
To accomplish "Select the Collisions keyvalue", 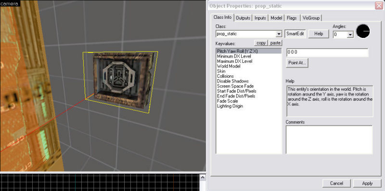I will [248, 76].
